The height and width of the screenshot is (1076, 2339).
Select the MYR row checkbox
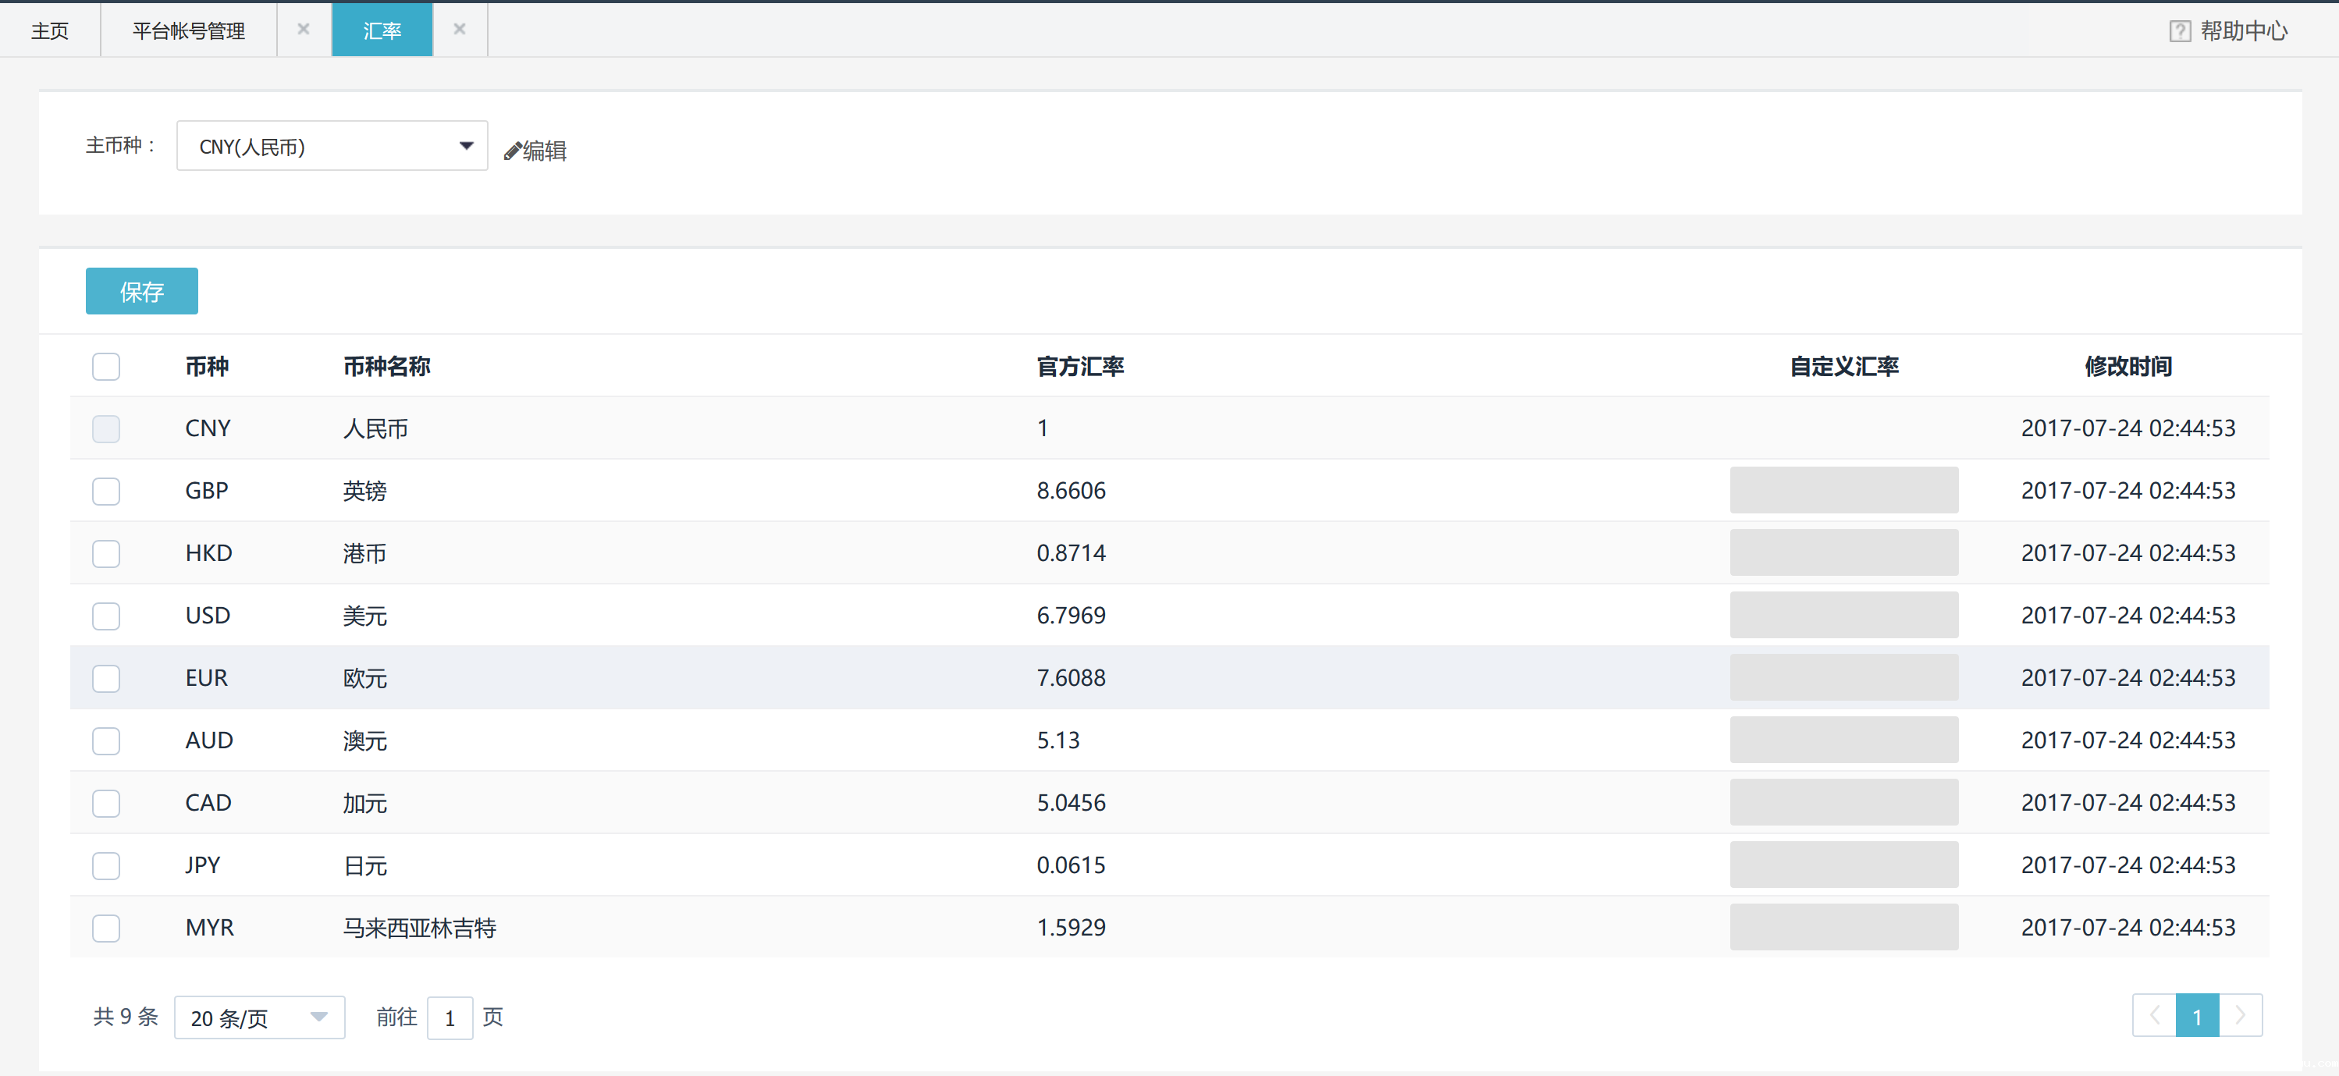point(106,928)
